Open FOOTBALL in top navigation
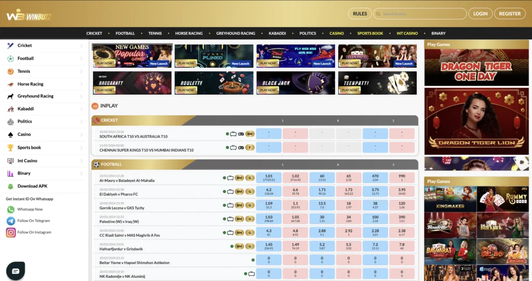532x281 pixels. tap(125, 33)
